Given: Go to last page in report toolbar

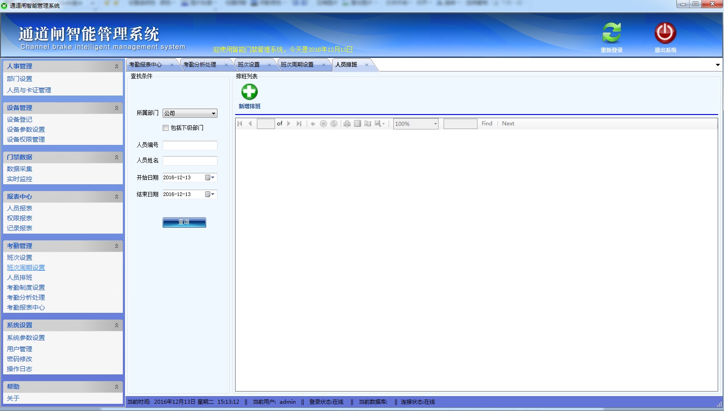Looking at the screenshot, I should pos(299,124).
